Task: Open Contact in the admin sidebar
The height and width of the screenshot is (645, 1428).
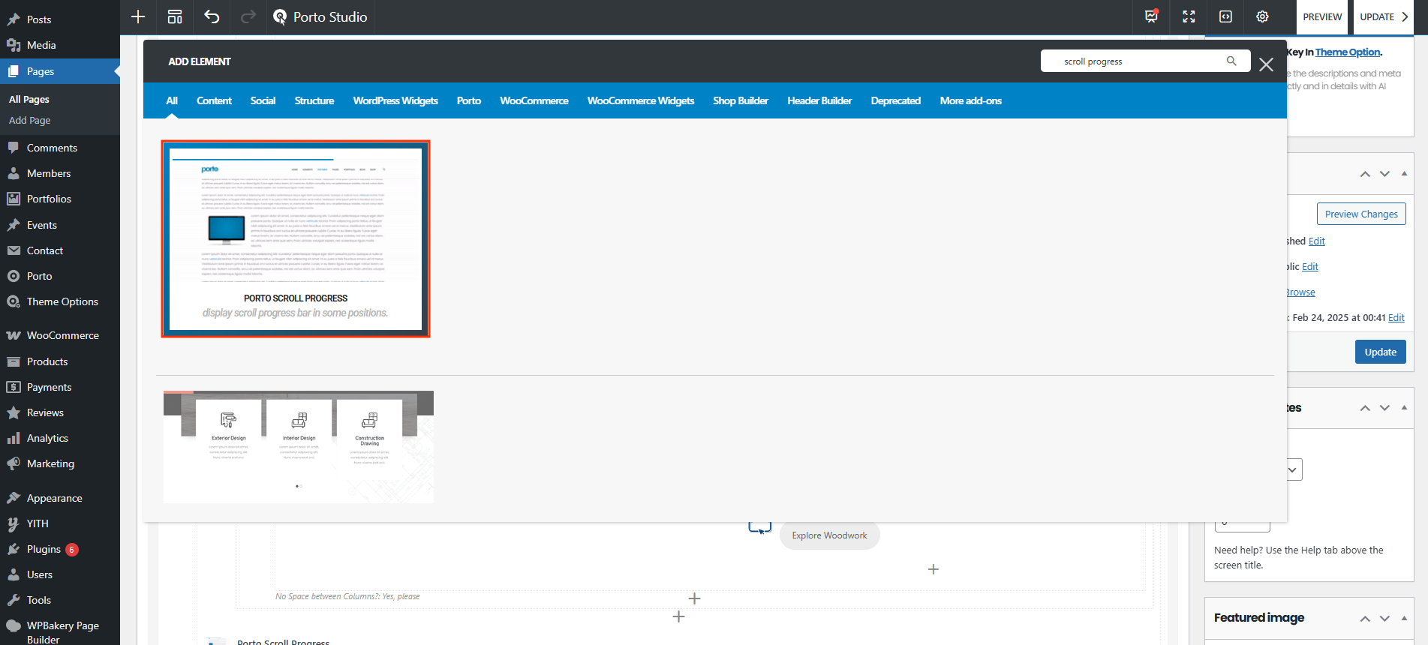Action: [x=45, y=250]
